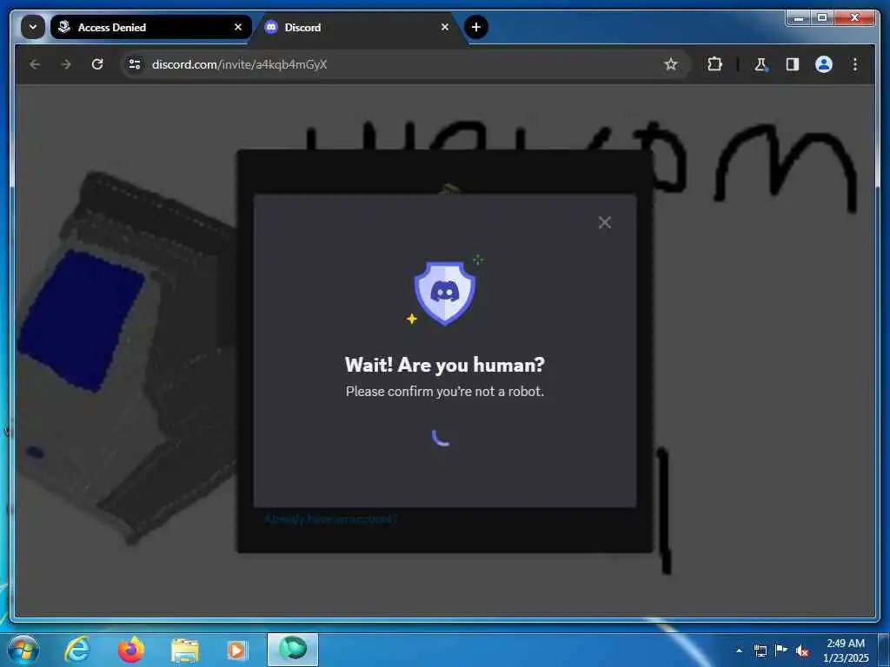The width and height of the screenshot is (890, 667).
Task: Open the Windows Start menu
Action: 23,650
